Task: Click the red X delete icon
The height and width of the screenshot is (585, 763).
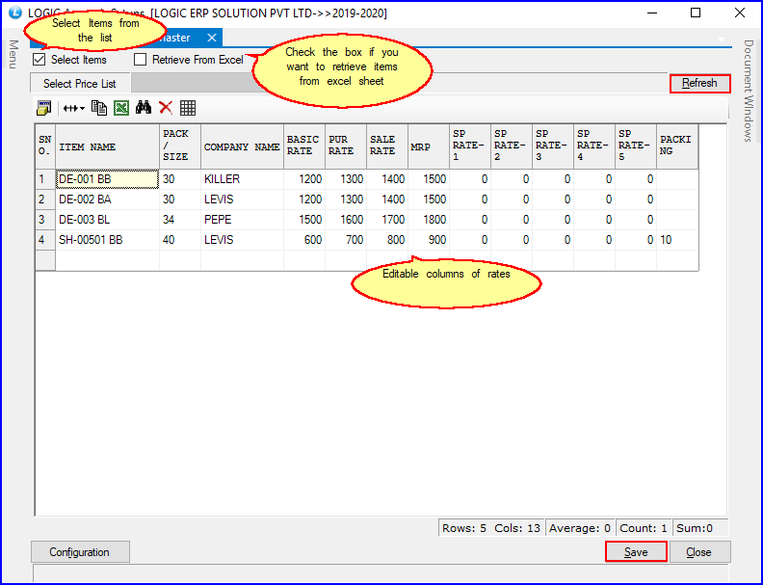Action: (166, 108)
